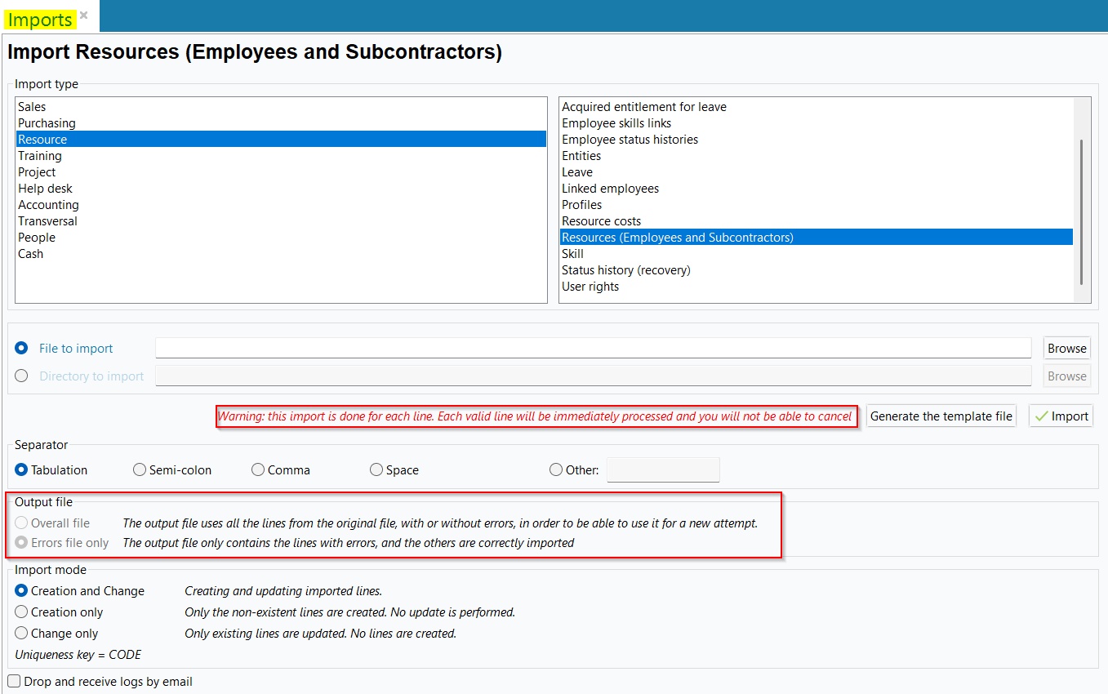This screenshot has height=694, width=1108.
Task: Pick Employee skills links import
Action: (616, 123)
